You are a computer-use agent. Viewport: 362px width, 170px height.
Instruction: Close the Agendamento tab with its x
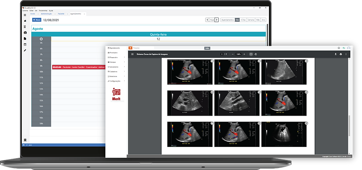[84, 14]
